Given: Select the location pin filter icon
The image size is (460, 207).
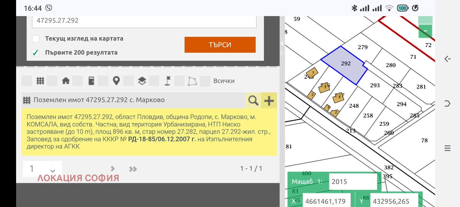Looking at the screenshot, I should coord(116,81).
